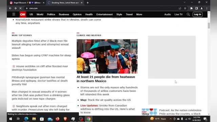The height and width of the screenshot is (122, 217).
Task: Open the Chrome side panel
Action: pyautogui.click(x=197, y=8)
